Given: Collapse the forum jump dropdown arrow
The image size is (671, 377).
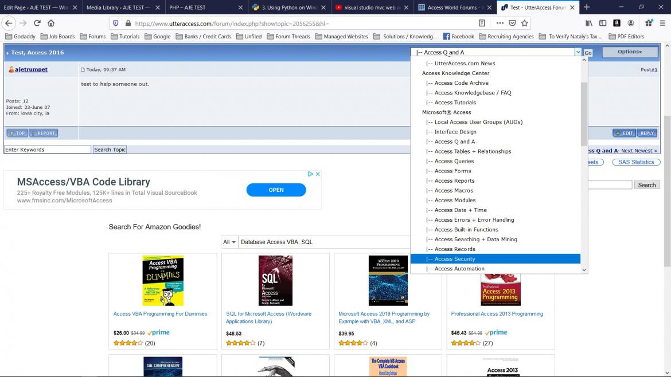Looking at the screenshot, I should 578,52.
